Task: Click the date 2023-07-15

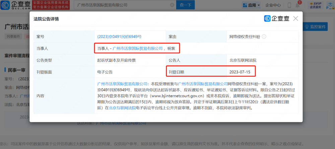Action: [x=240, y=72]
